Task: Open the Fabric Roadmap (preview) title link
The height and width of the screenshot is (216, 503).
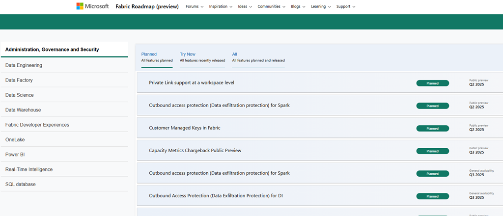Action: [147, 6]
